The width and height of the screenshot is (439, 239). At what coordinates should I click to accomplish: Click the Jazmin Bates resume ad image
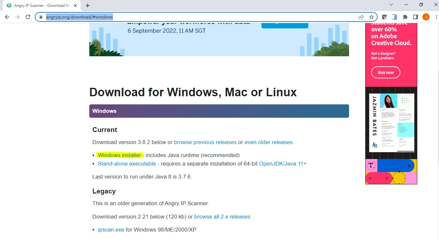pyautogui.click(x=392, y=123)
